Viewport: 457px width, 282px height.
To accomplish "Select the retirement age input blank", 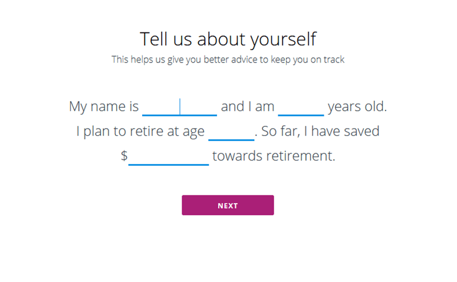I will [231, 132].
